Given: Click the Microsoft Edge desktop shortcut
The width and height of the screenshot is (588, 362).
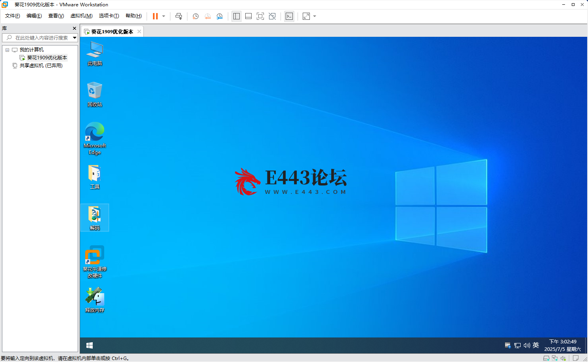Looking at the screenshot, I should 95,138.
